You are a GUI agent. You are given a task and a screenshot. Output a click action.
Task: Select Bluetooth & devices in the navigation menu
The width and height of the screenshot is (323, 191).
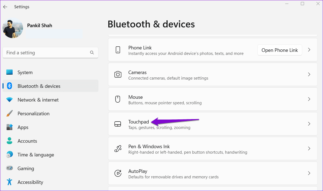pos(39,86)
